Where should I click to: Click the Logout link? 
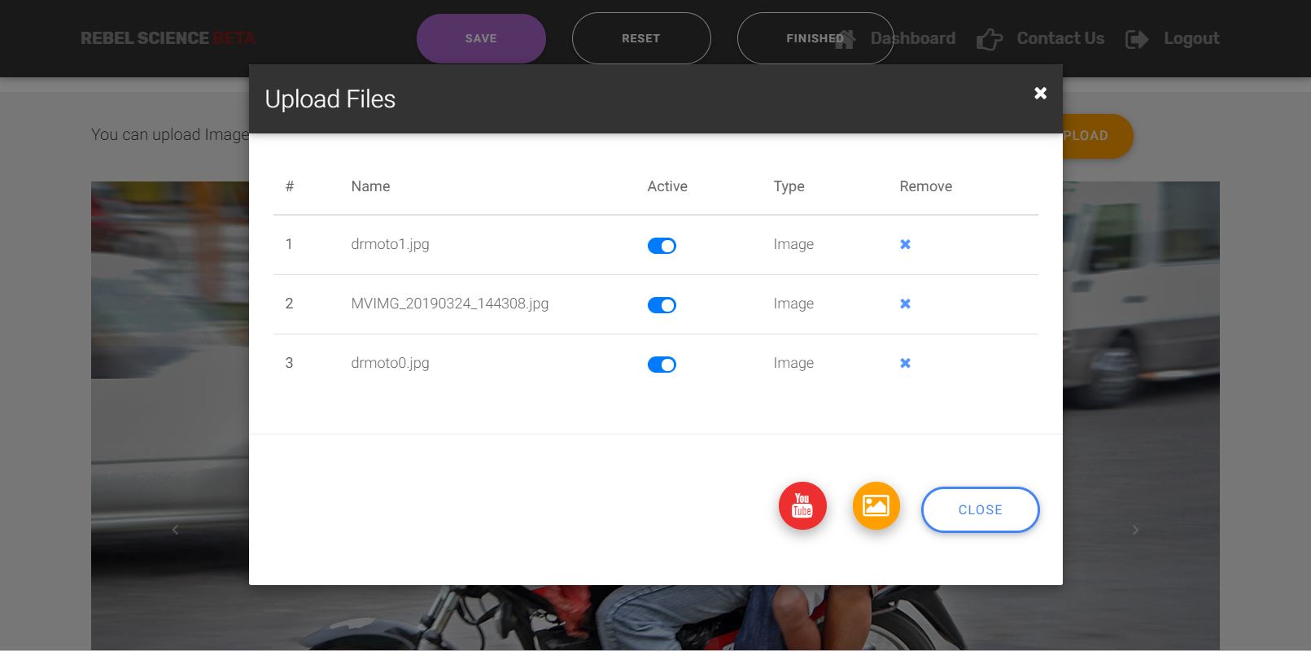[x=1191, y=38]
